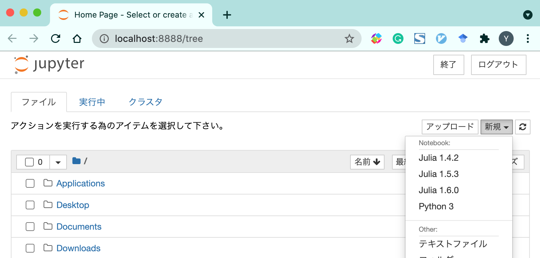Switch to the ファイル tab
Image resolution: width=540 pixels, height=258 pixels.
[39, 102]
